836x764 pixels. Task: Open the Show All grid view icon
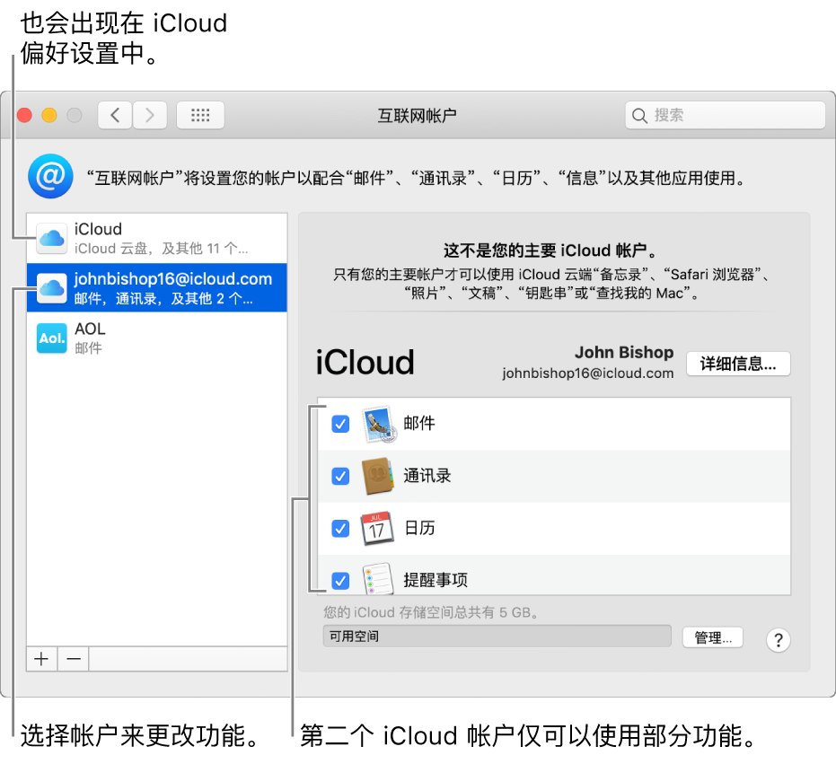[200, 115]
